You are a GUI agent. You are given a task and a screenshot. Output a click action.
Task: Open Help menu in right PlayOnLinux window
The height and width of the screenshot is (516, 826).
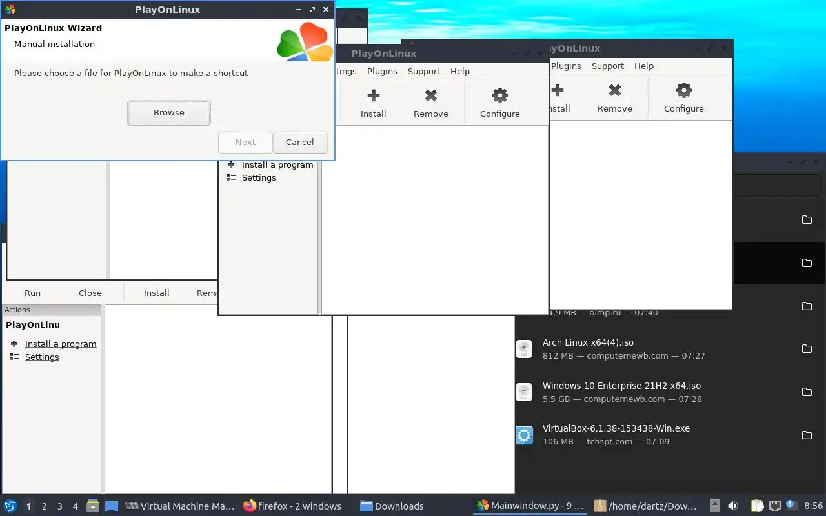[644, 66]
